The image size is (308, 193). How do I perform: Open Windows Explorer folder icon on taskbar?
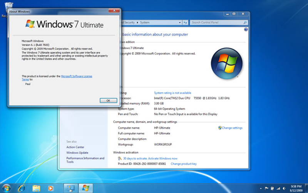pyautogui.click(x=36, y=188)
